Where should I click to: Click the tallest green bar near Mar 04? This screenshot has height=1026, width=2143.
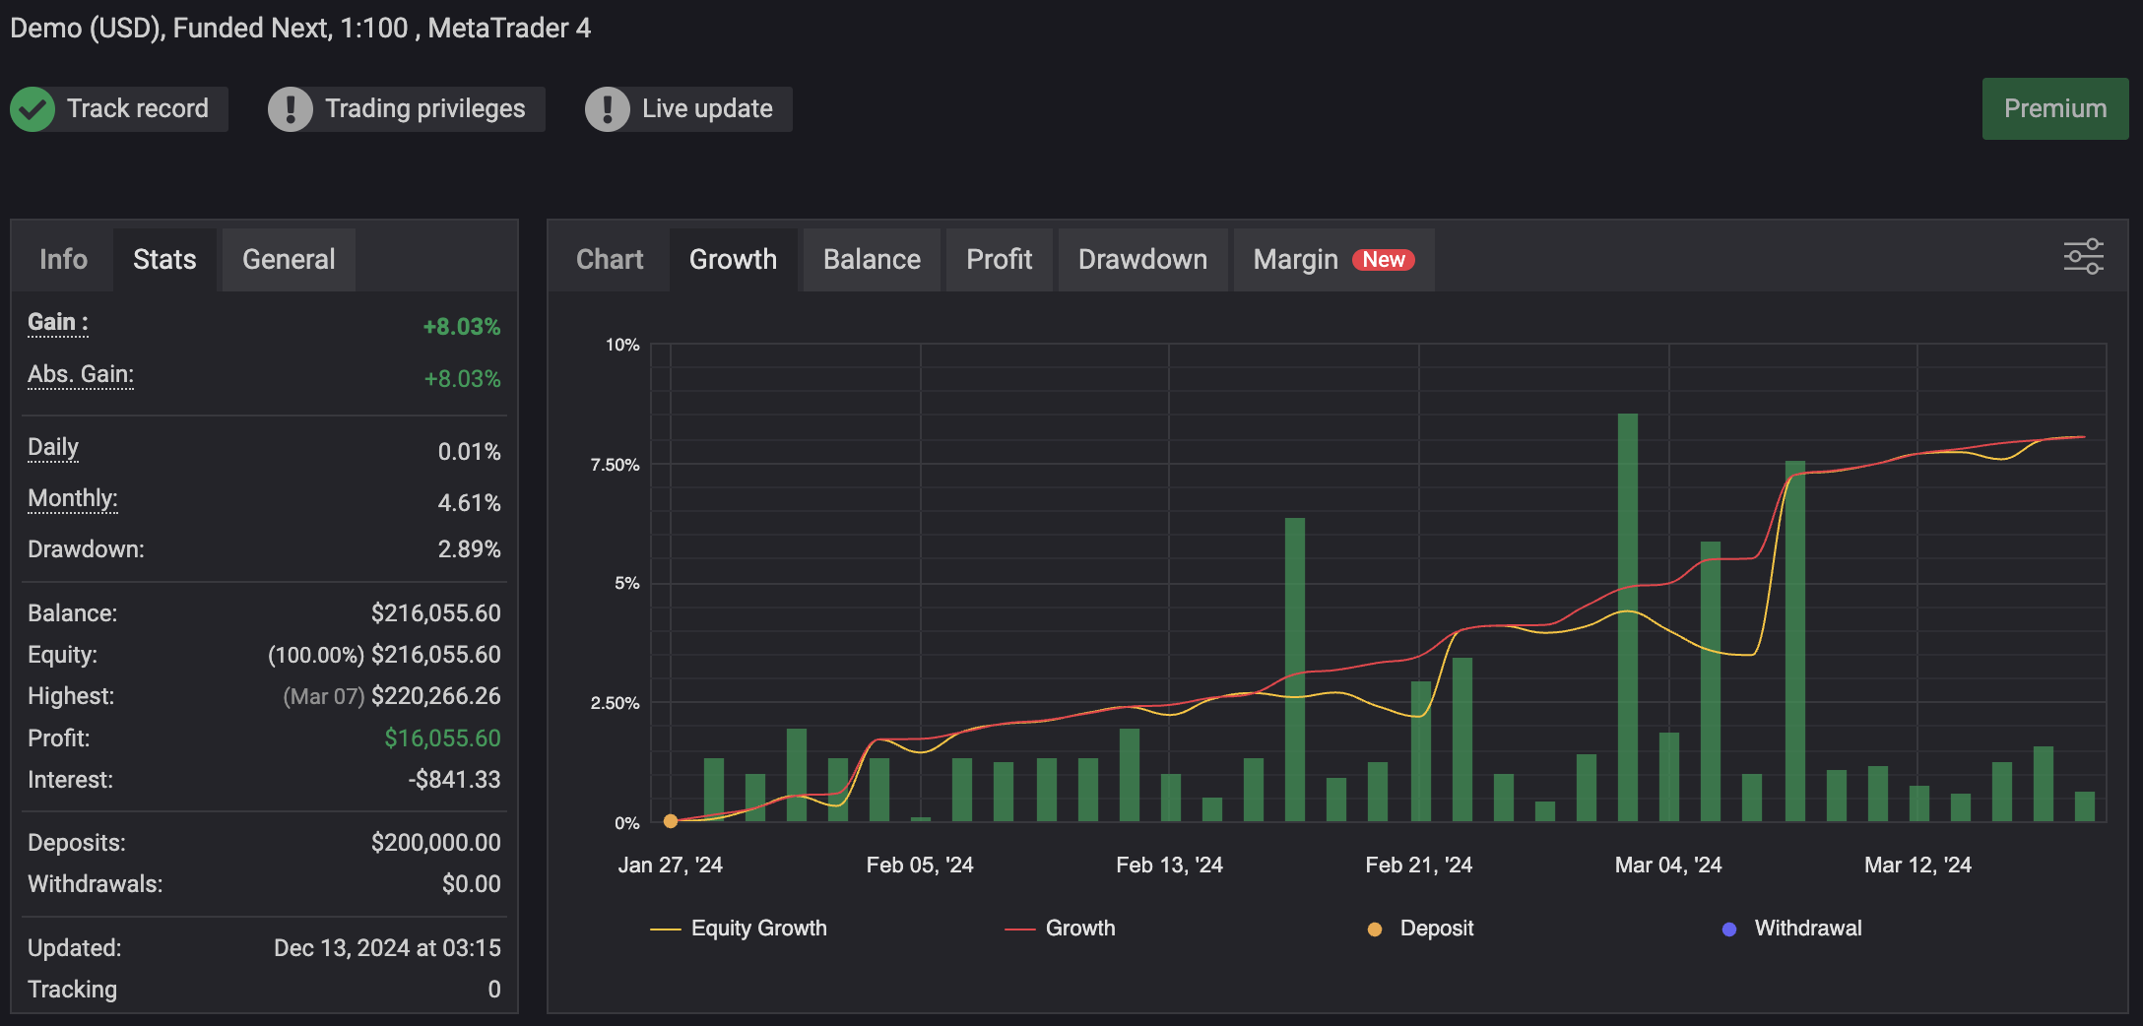coord(1628,617)
